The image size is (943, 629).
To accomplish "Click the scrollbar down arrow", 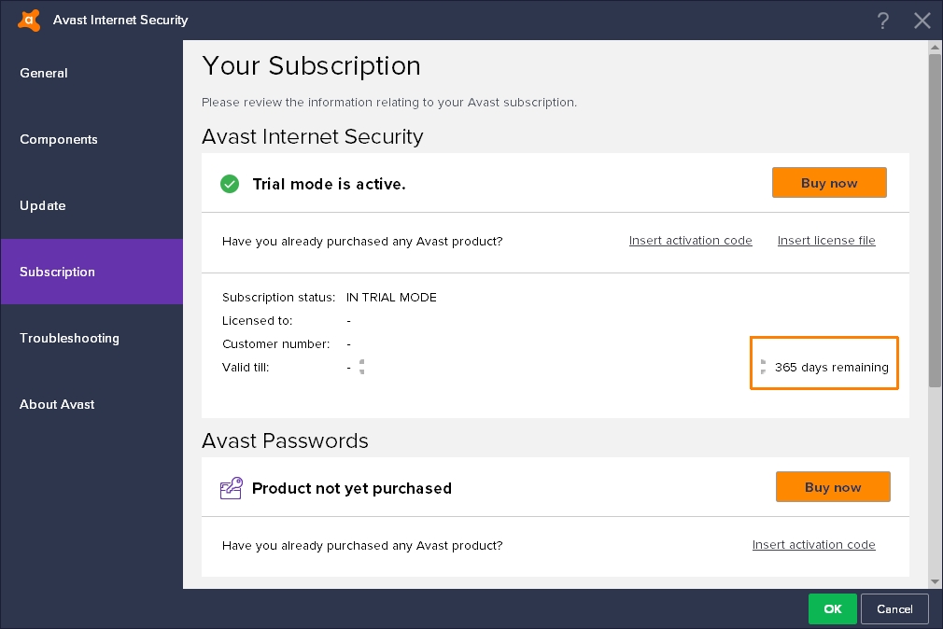I will (935, 581).
